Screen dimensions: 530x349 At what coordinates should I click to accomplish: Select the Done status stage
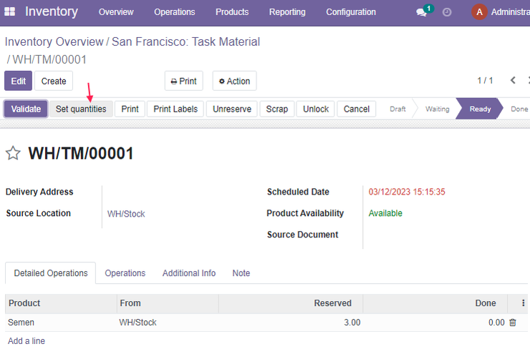519,109
